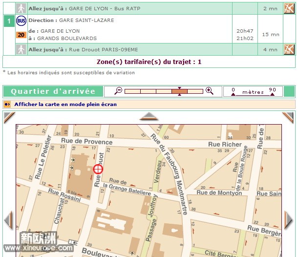Click the orange bus line 20 badge
Screen dimensions: 299x257
tap(21, 35)
